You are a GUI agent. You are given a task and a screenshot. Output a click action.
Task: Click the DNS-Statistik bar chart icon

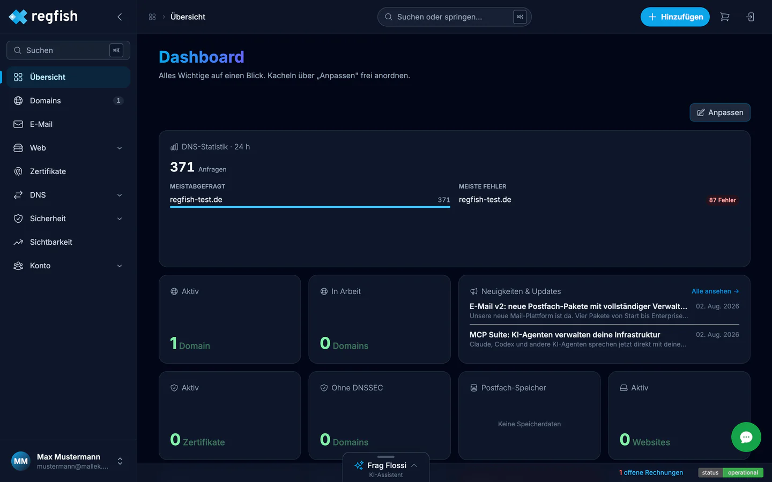[x=174, y=147]
